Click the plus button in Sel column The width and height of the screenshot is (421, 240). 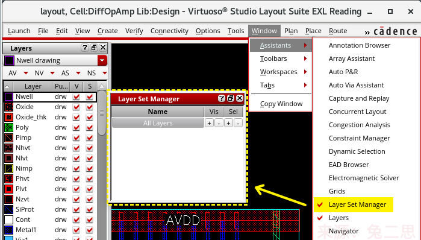click(x=228, y=123)
